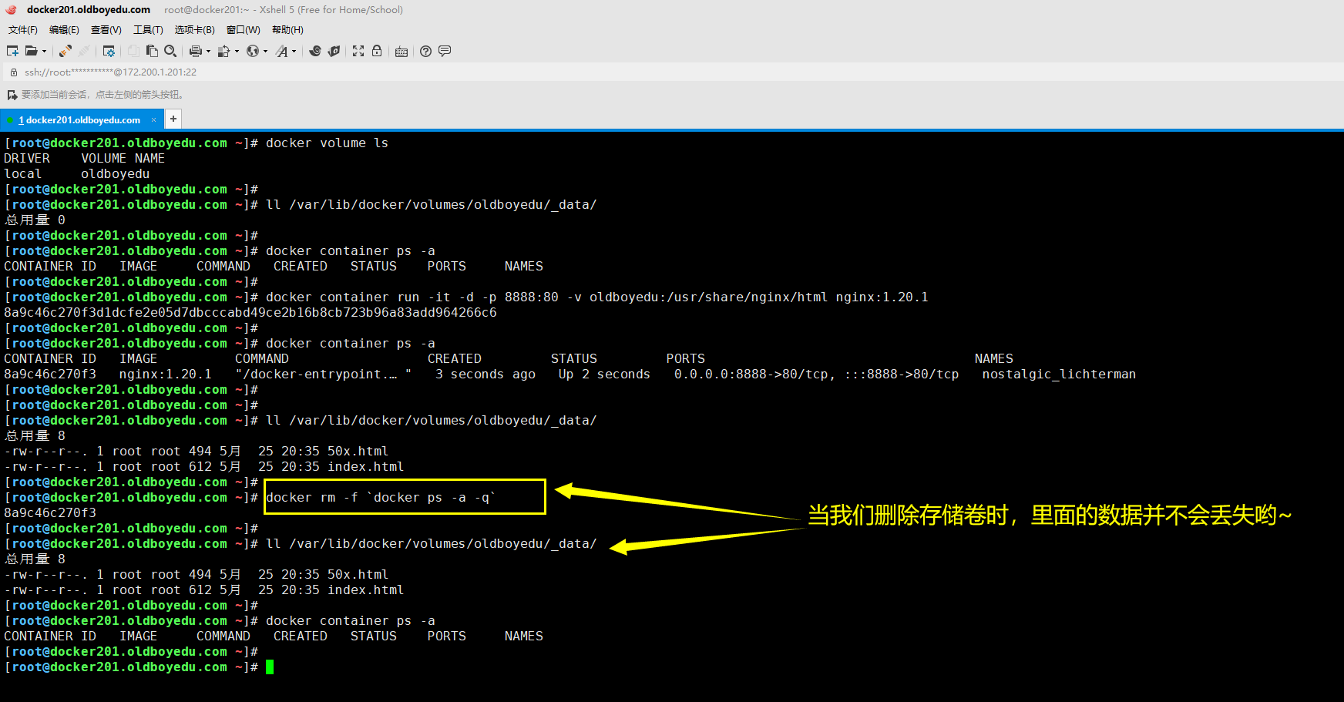Expand the Open folder dropdown arrow
Screen dimensions: 1344x702
coord(44,52)
